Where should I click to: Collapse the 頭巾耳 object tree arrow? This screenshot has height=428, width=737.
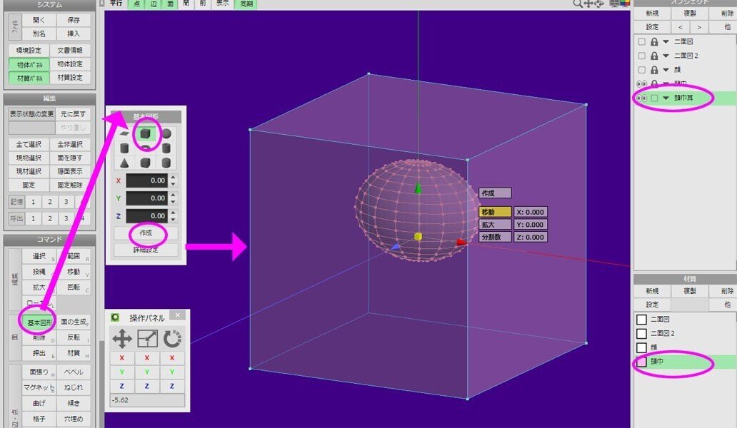(666, 98)
